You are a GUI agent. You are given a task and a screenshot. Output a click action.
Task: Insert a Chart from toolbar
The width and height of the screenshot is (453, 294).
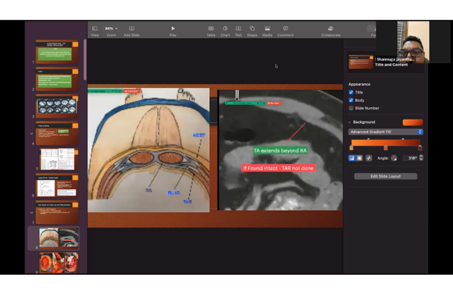pos(225,31)
